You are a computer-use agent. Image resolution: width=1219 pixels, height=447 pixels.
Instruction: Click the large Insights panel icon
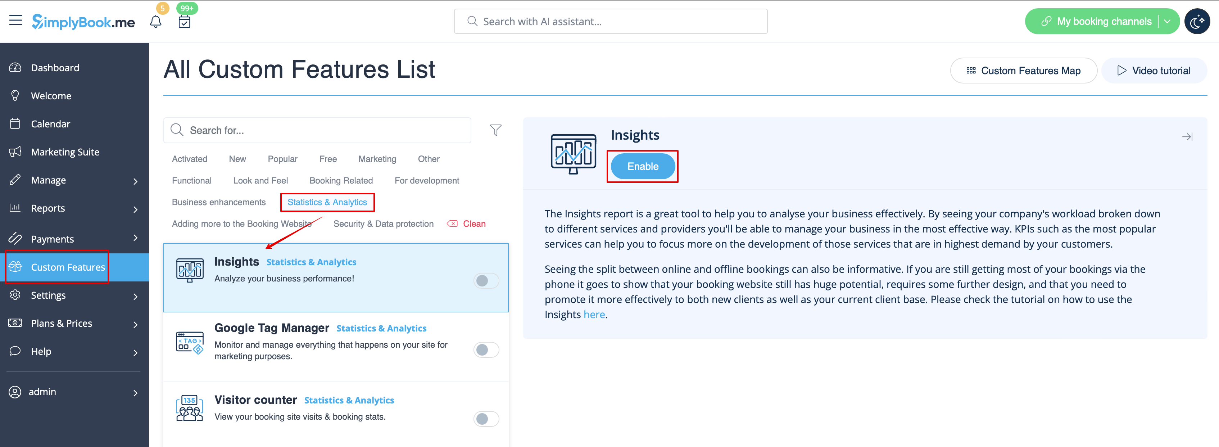[573, 154]
